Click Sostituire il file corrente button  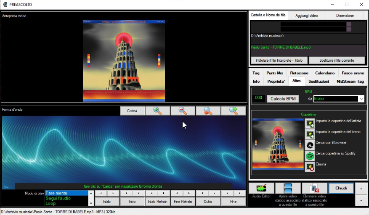coord(337,60)
